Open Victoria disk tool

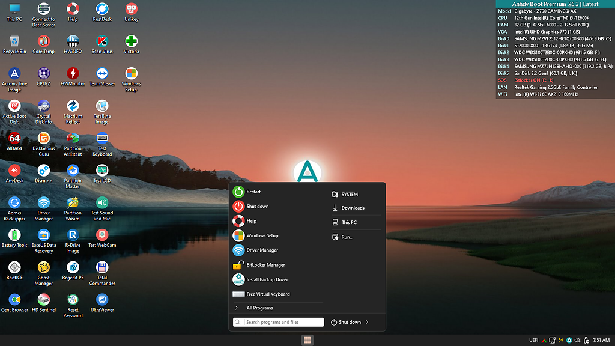pyautogui.click(x=131, y=44)
